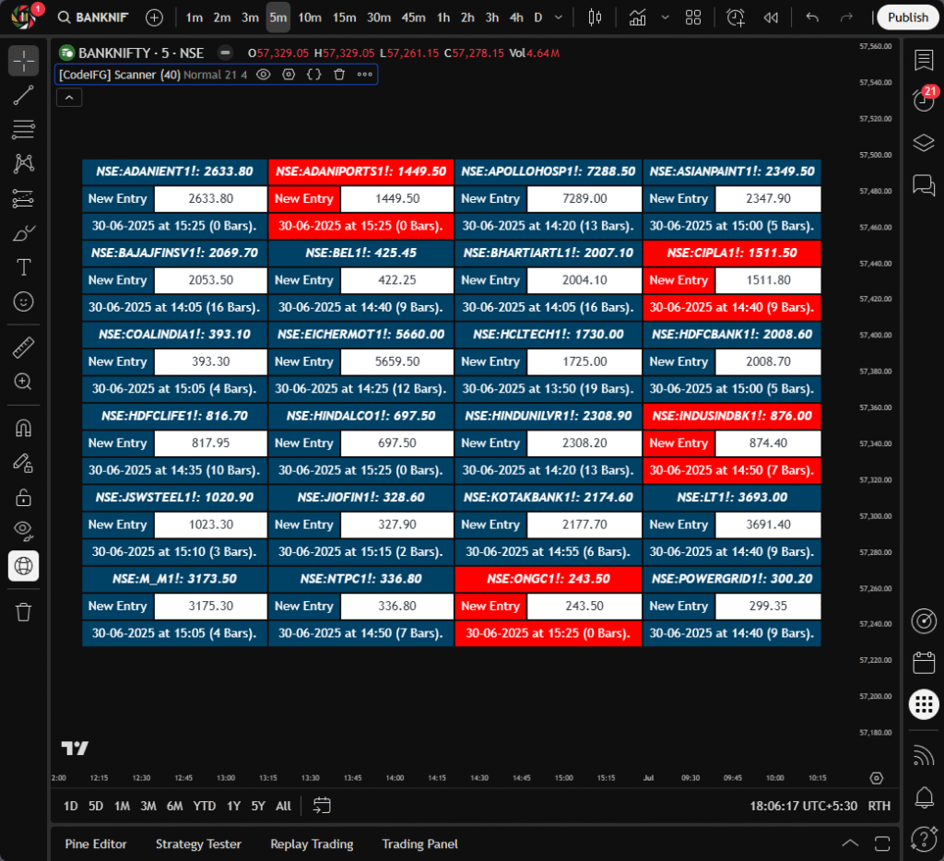Open the Text drawing tool
The height and width of the screenshot is (861, 944).
click(x=23, y=267)
